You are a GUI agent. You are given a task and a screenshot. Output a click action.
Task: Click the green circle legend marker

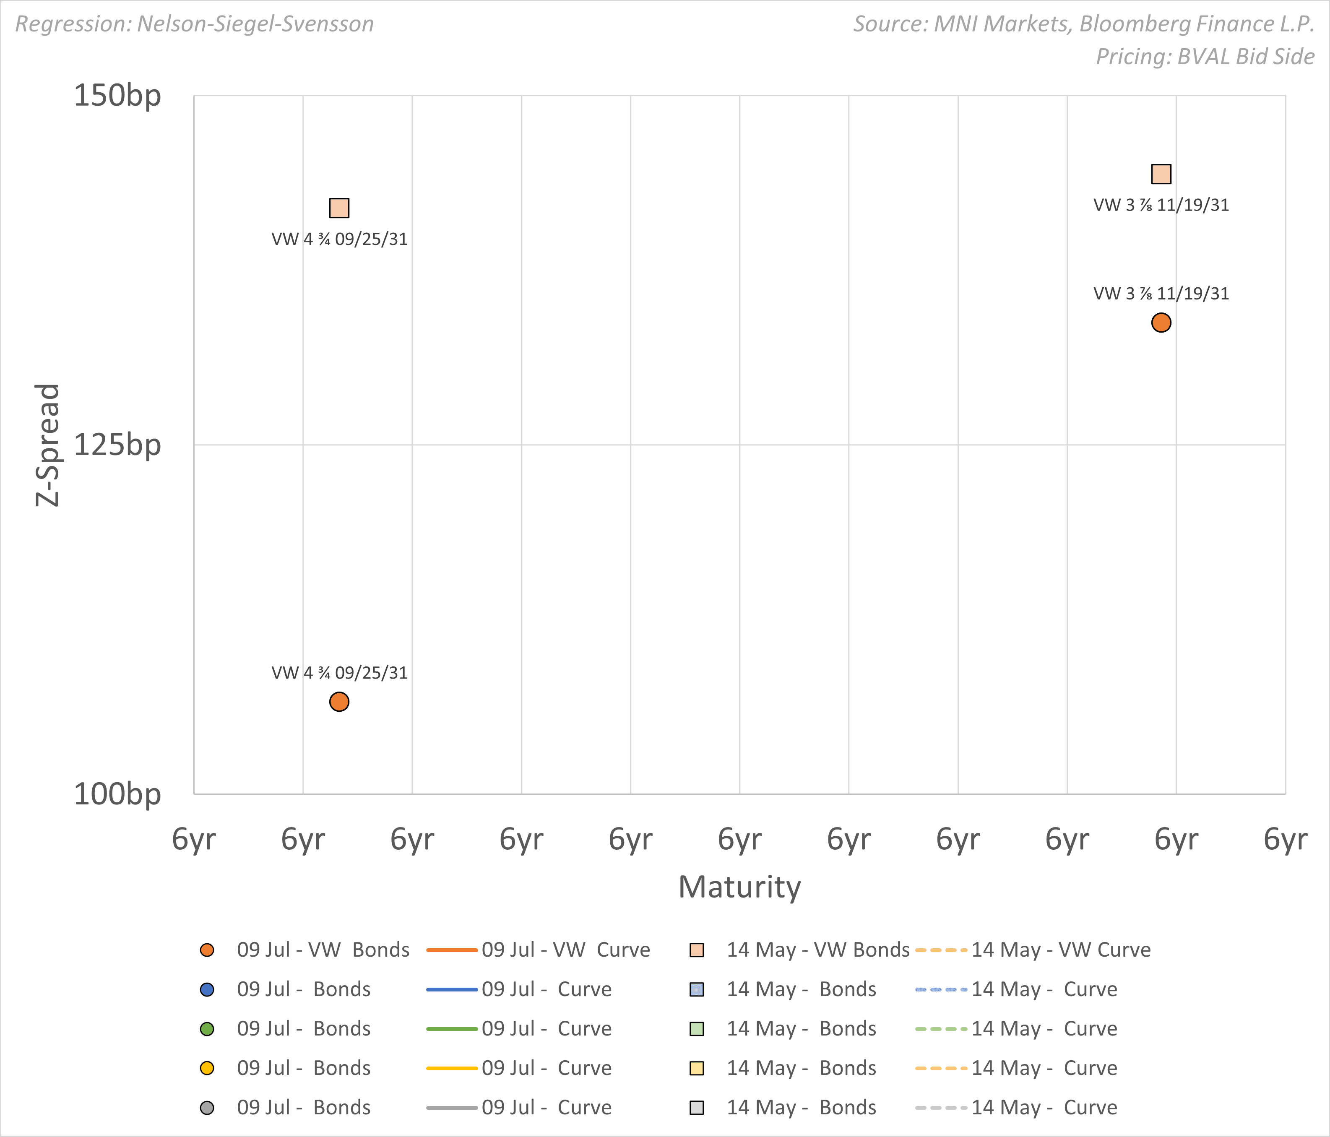207,1029
